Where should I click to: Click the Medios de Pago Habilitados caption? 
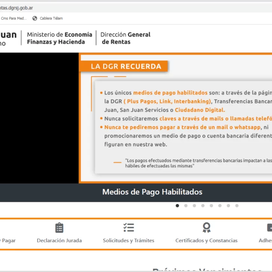click(x=152, y=192)
